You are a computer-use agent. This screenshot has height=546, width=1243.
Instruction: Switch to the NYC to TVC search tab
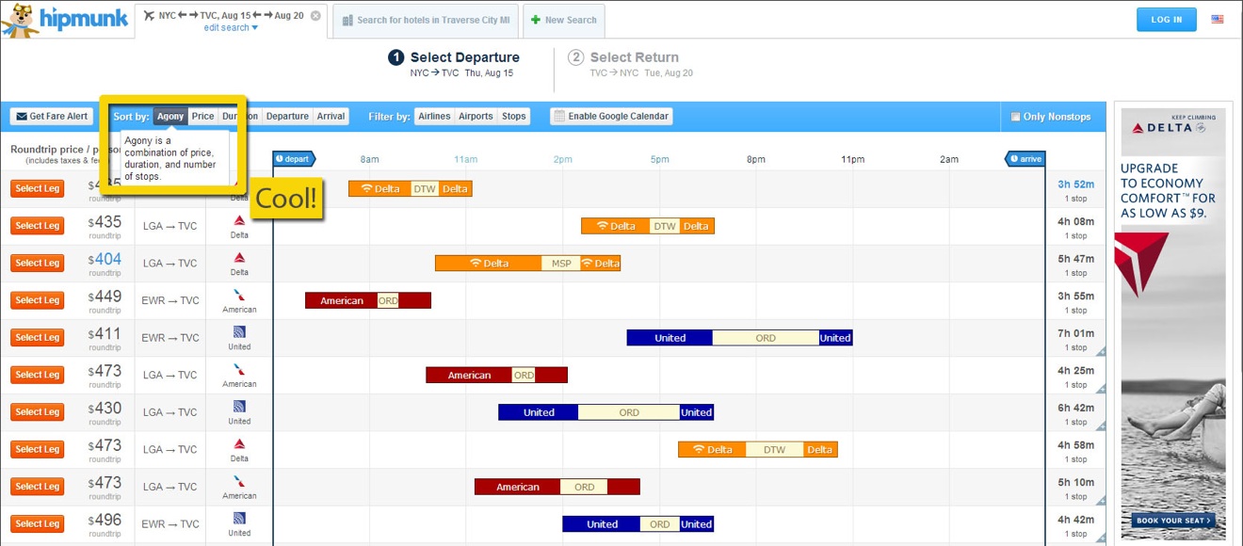point(232,21)
